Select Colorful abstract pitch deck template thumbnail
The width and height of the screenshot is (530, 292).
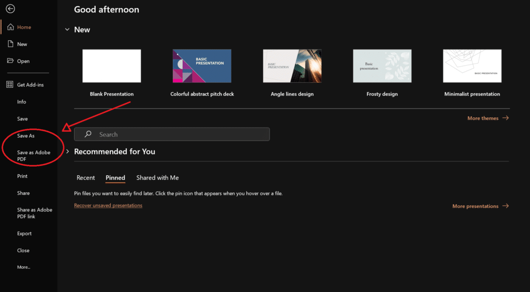(202, 66)
